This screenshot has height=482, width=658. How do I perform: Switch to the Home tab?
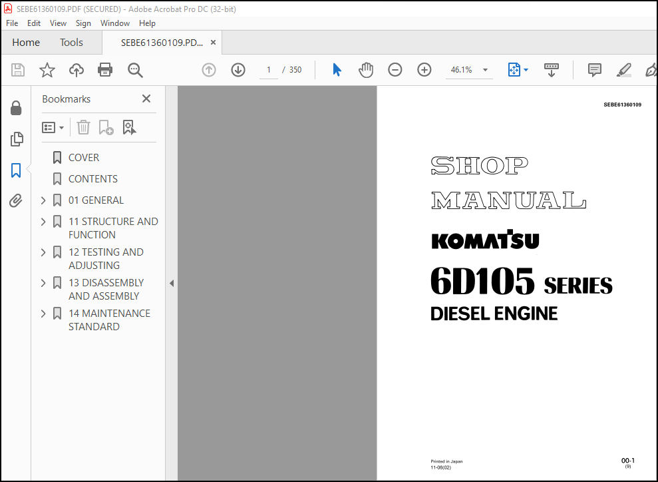point(25,43)
